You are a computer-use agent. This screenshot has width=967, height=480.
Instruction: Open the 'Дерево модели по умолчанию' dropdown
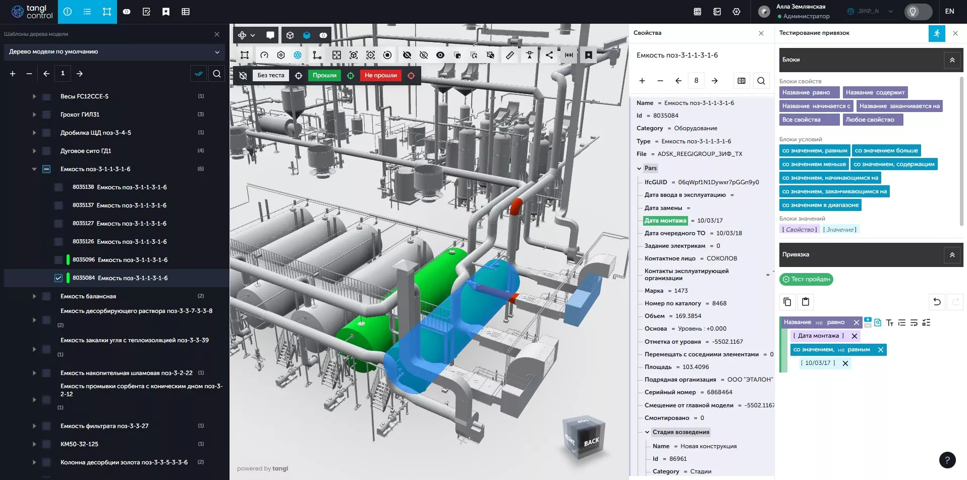(115, 52)
